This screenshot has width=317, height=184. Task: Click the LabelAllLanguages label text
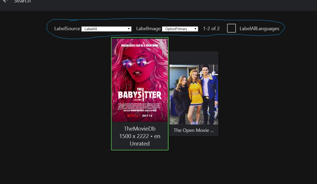point(259,29)
